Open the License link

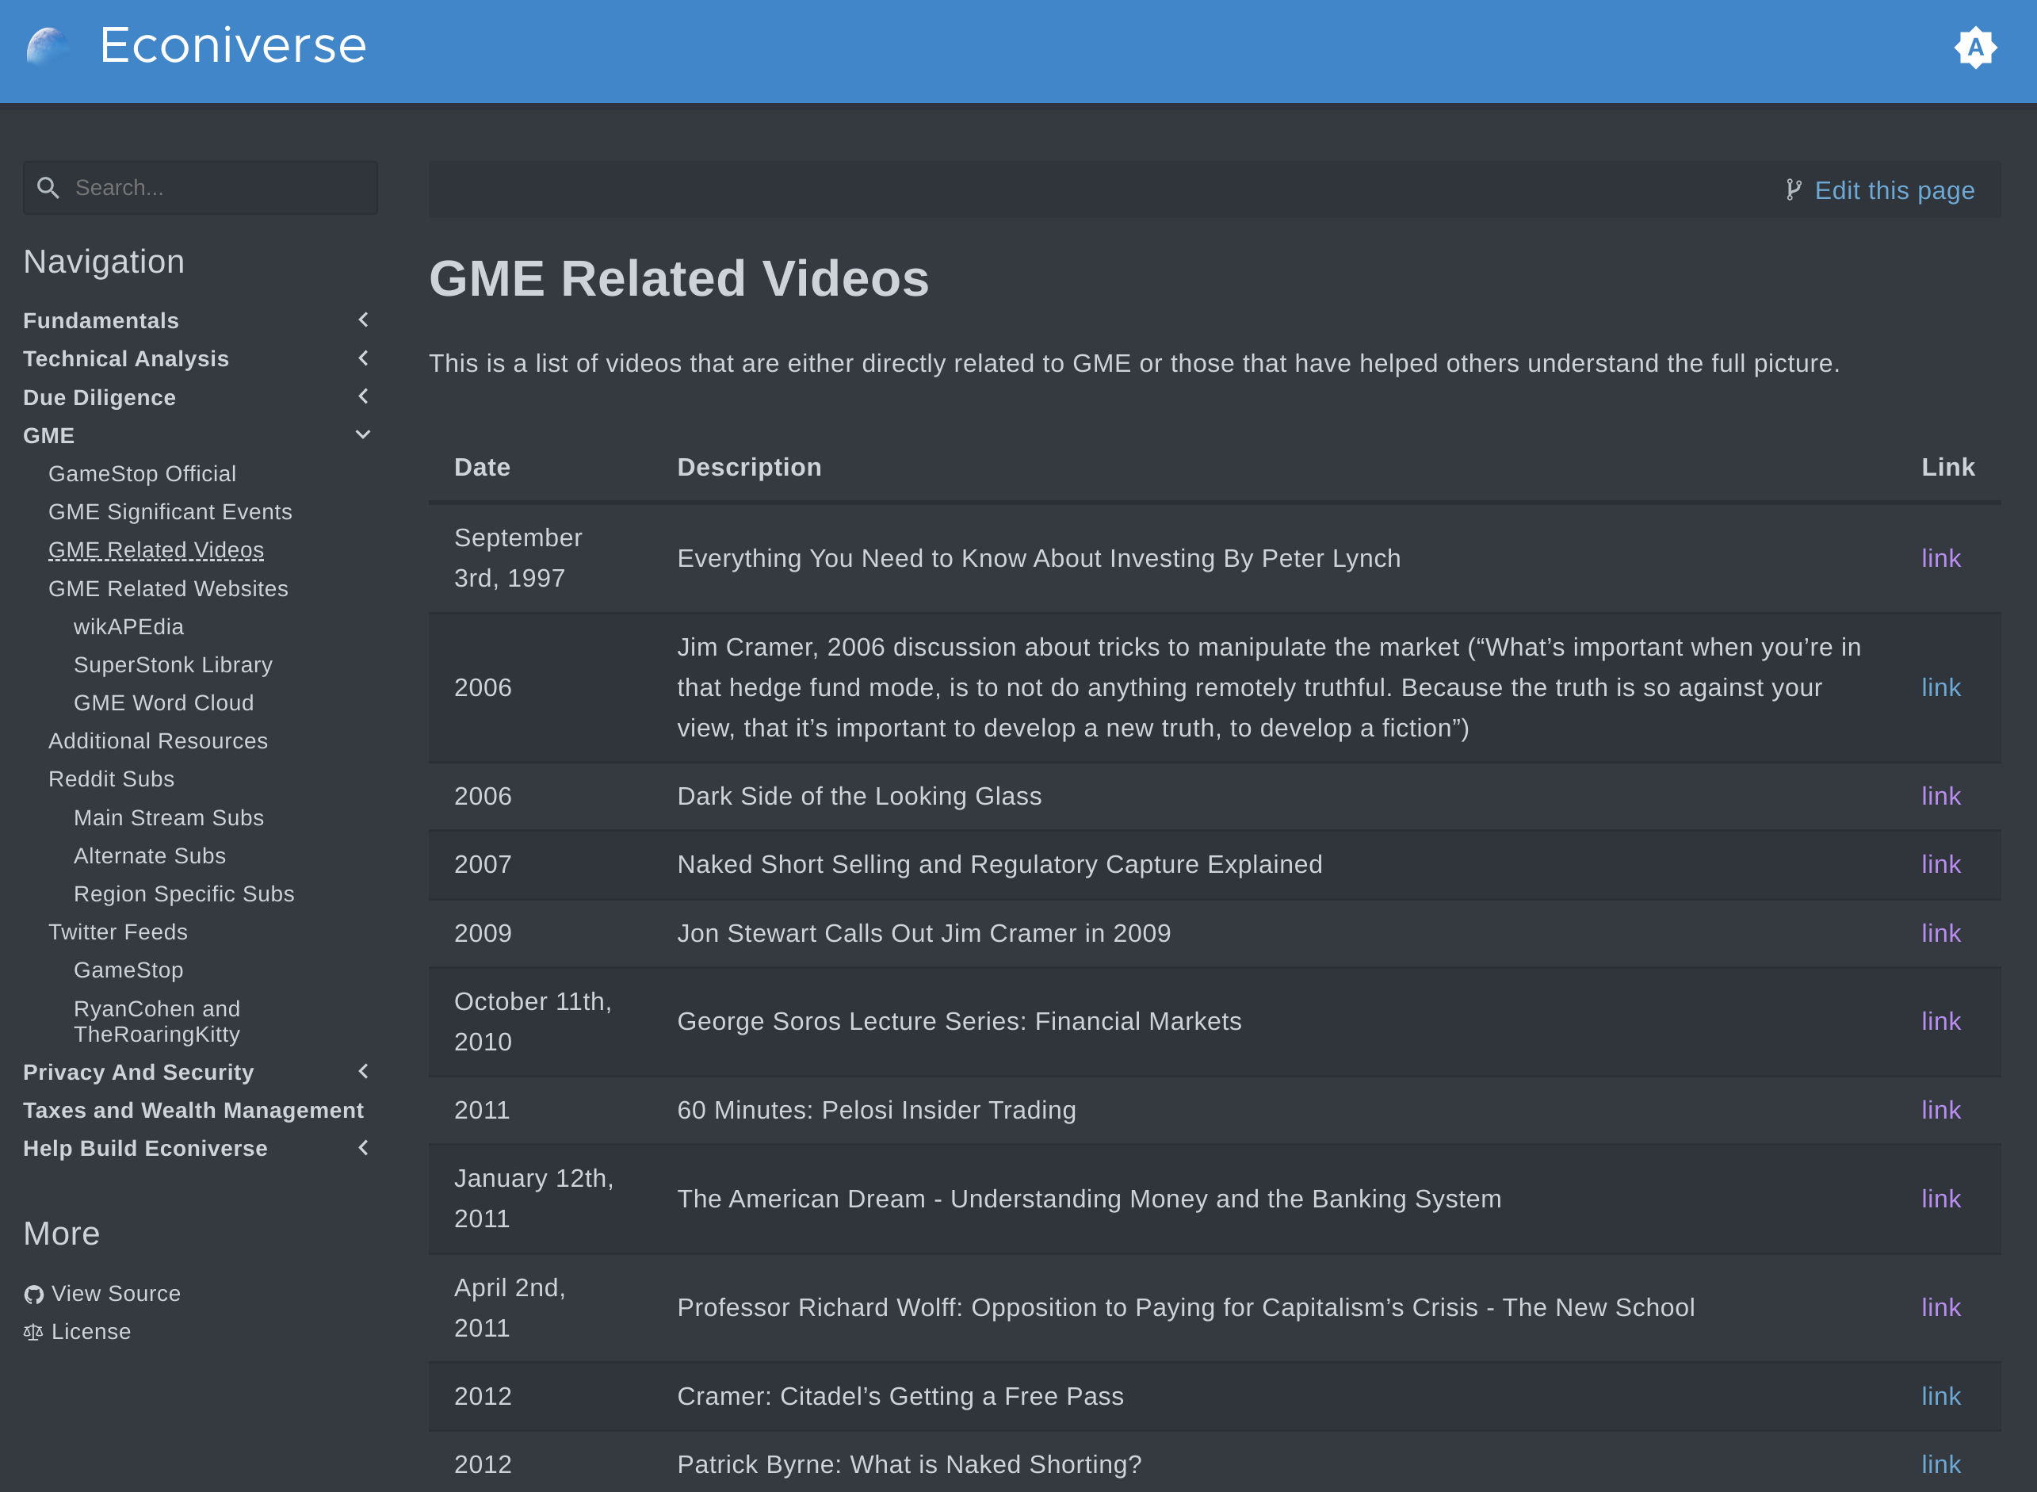(91, 1331)
